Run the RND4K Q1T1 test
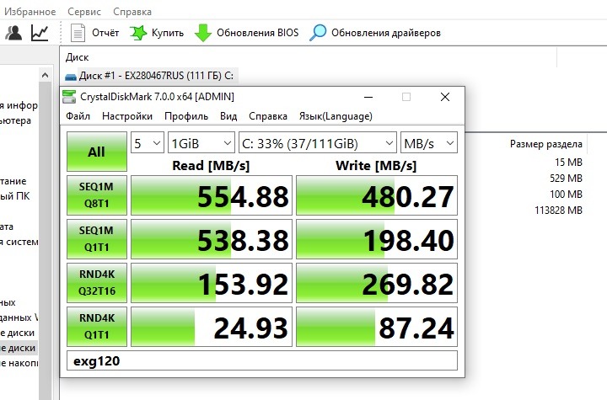This screenshot has width=607, height=400. point(96,328)
